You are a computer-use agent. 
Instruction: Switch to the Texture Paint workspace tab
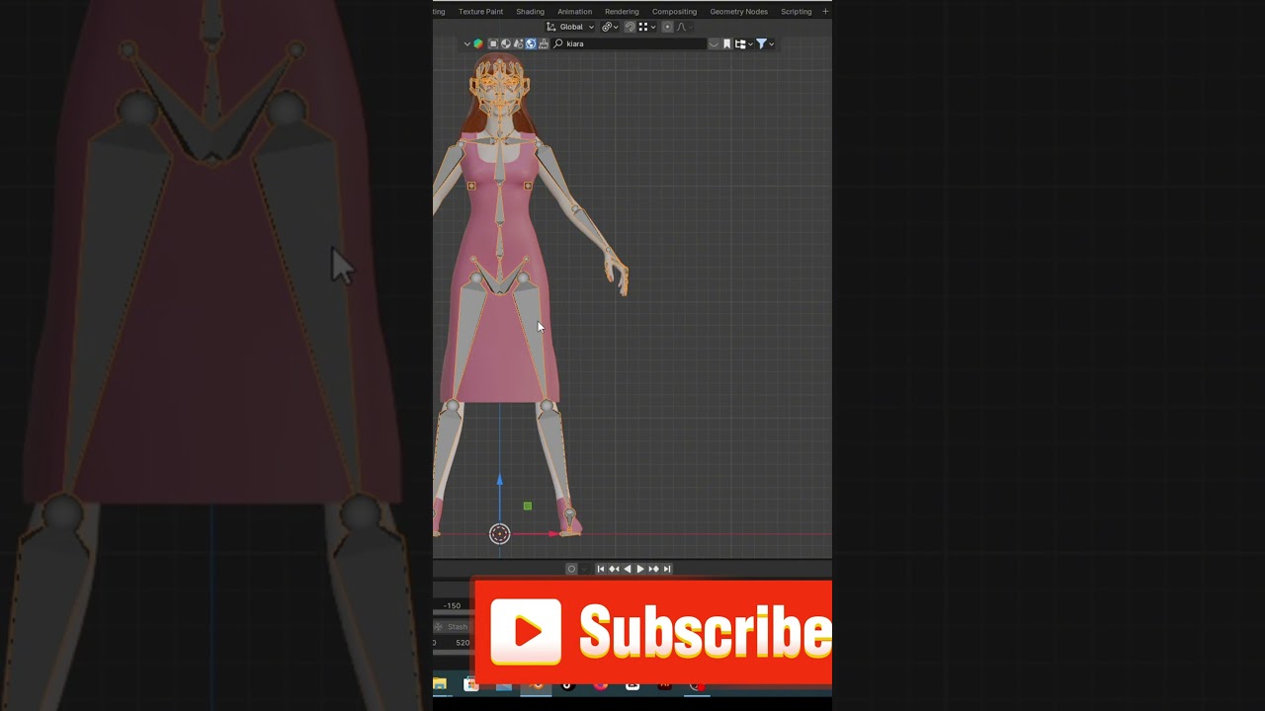(480, 12)
